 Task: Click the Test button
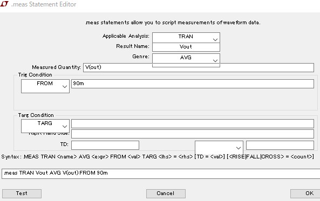[22, 193]
